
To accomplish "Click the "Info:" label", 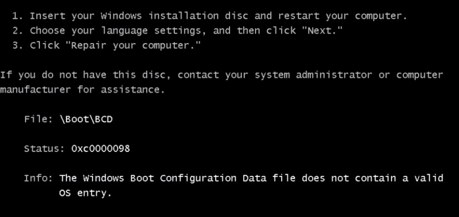I will tap(38, 178).
